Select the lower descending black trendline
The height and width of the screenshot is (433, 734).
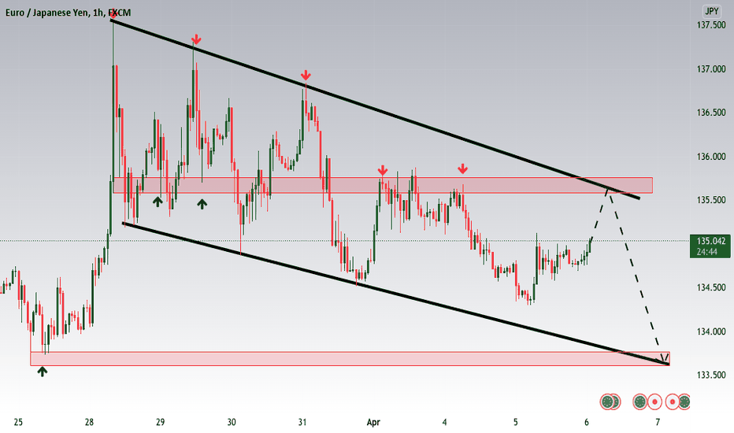click(x=395, y=294)
